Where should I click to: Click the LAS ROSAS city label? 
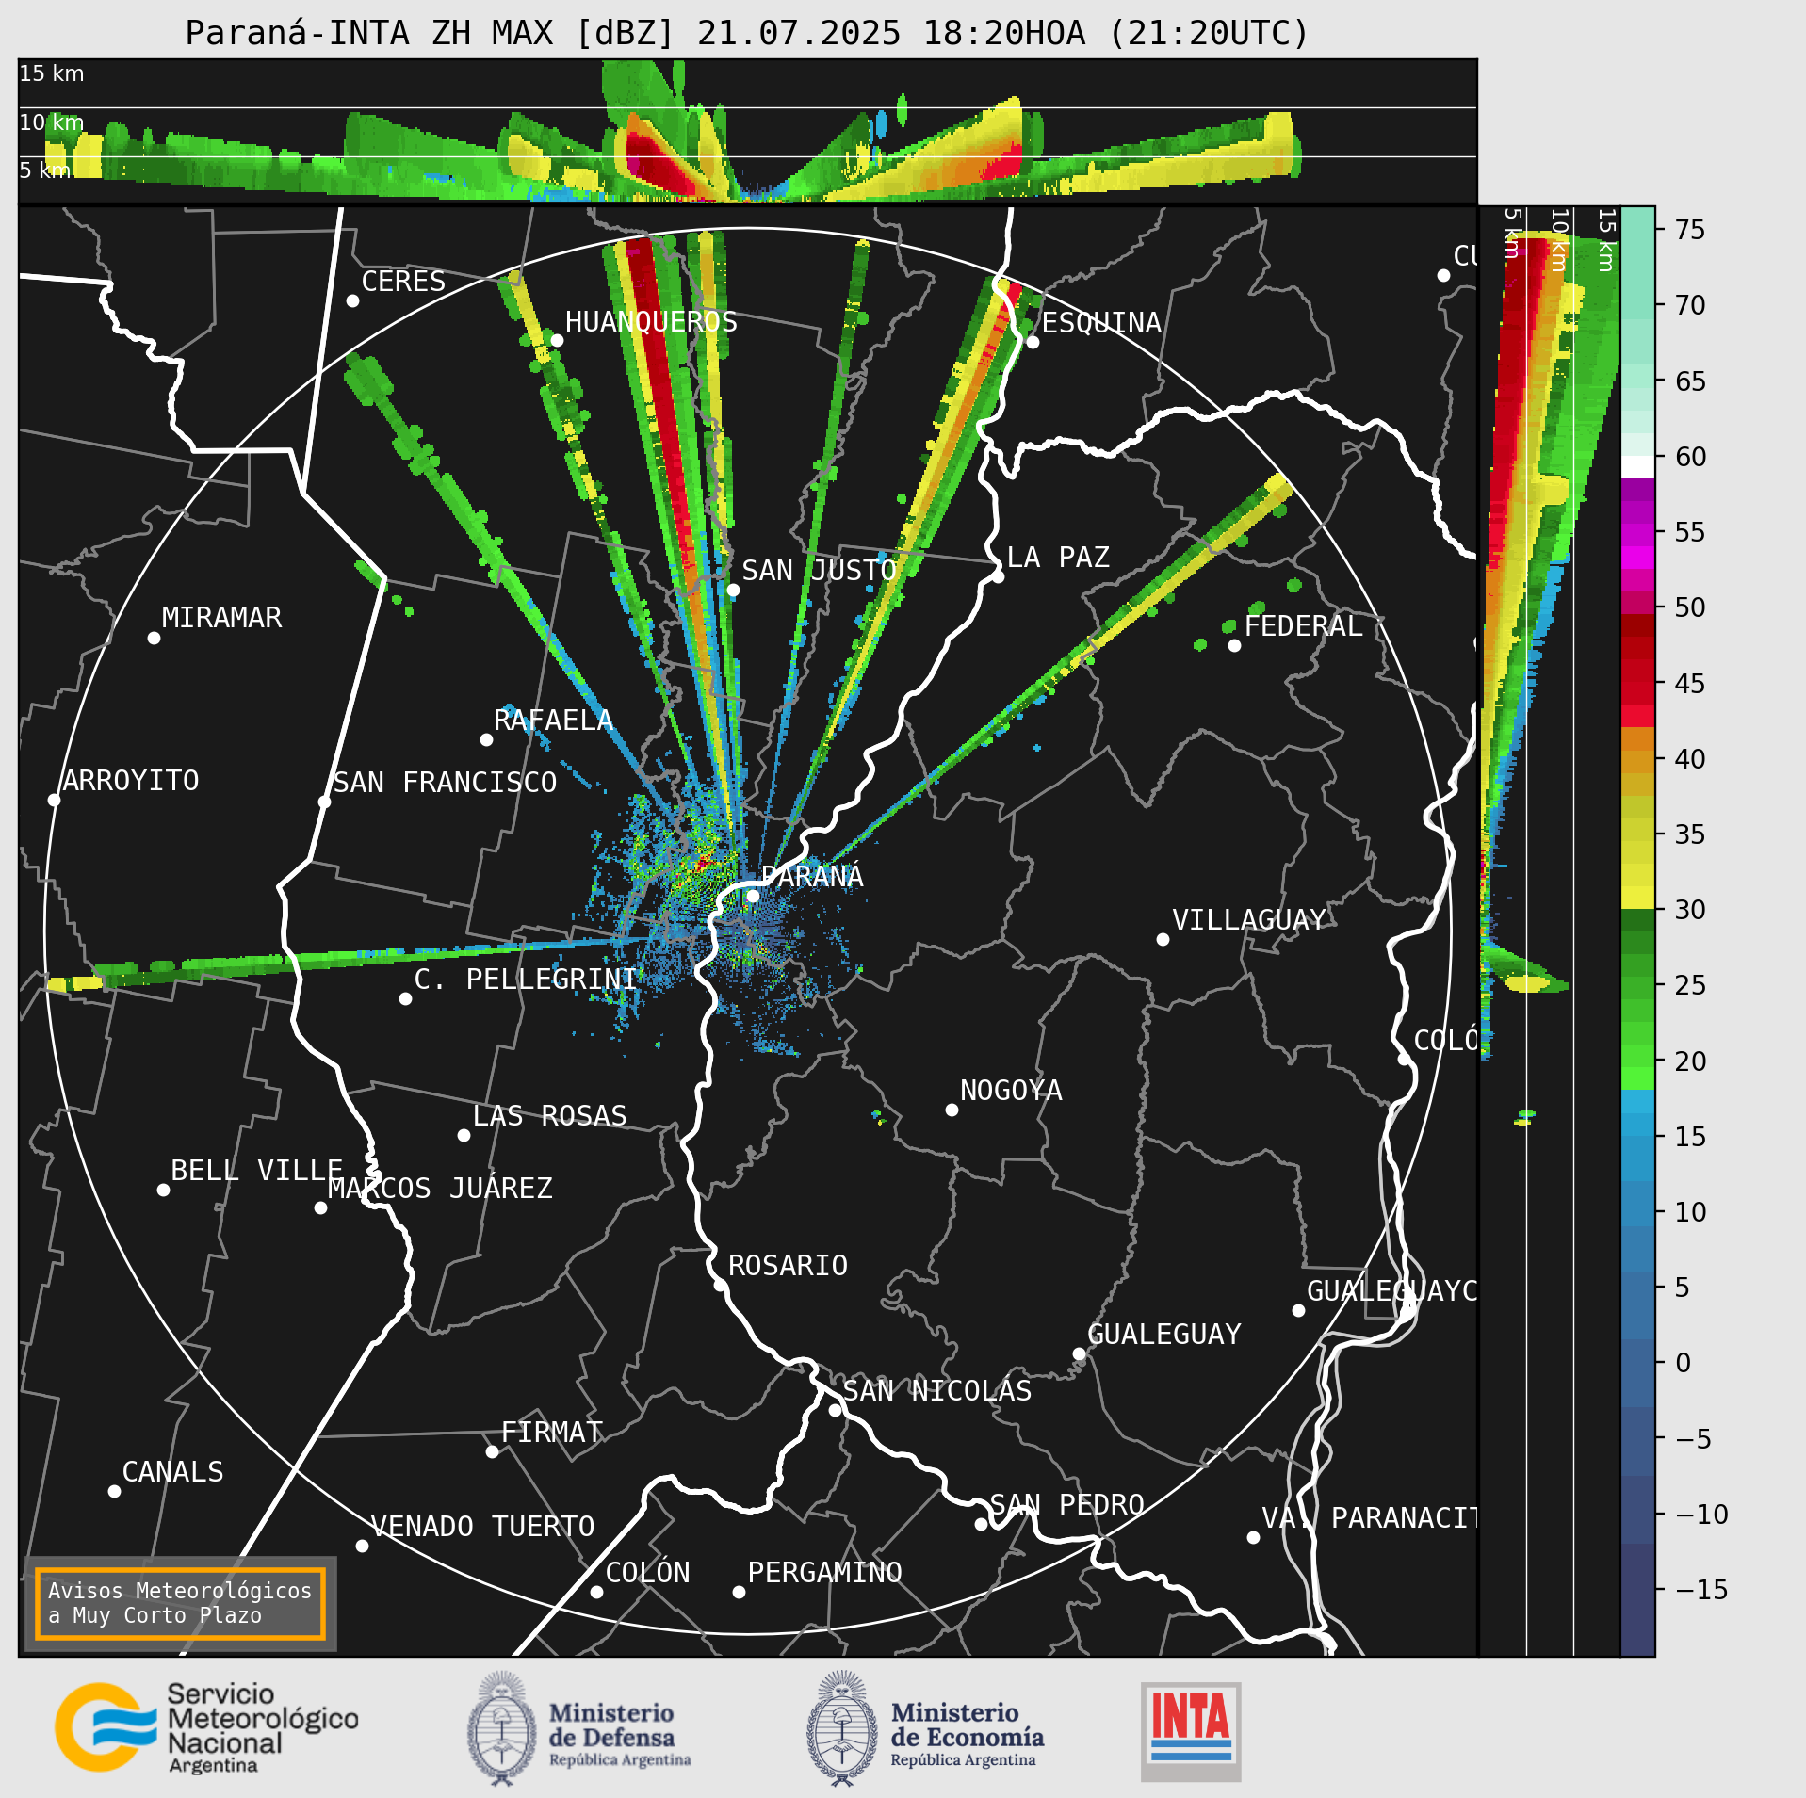(549, 1115)
